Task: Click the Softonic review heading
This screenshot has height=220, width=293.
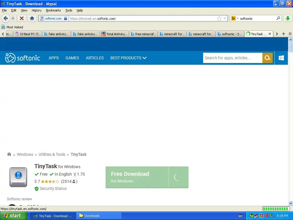Action: [x=19, y=199]
